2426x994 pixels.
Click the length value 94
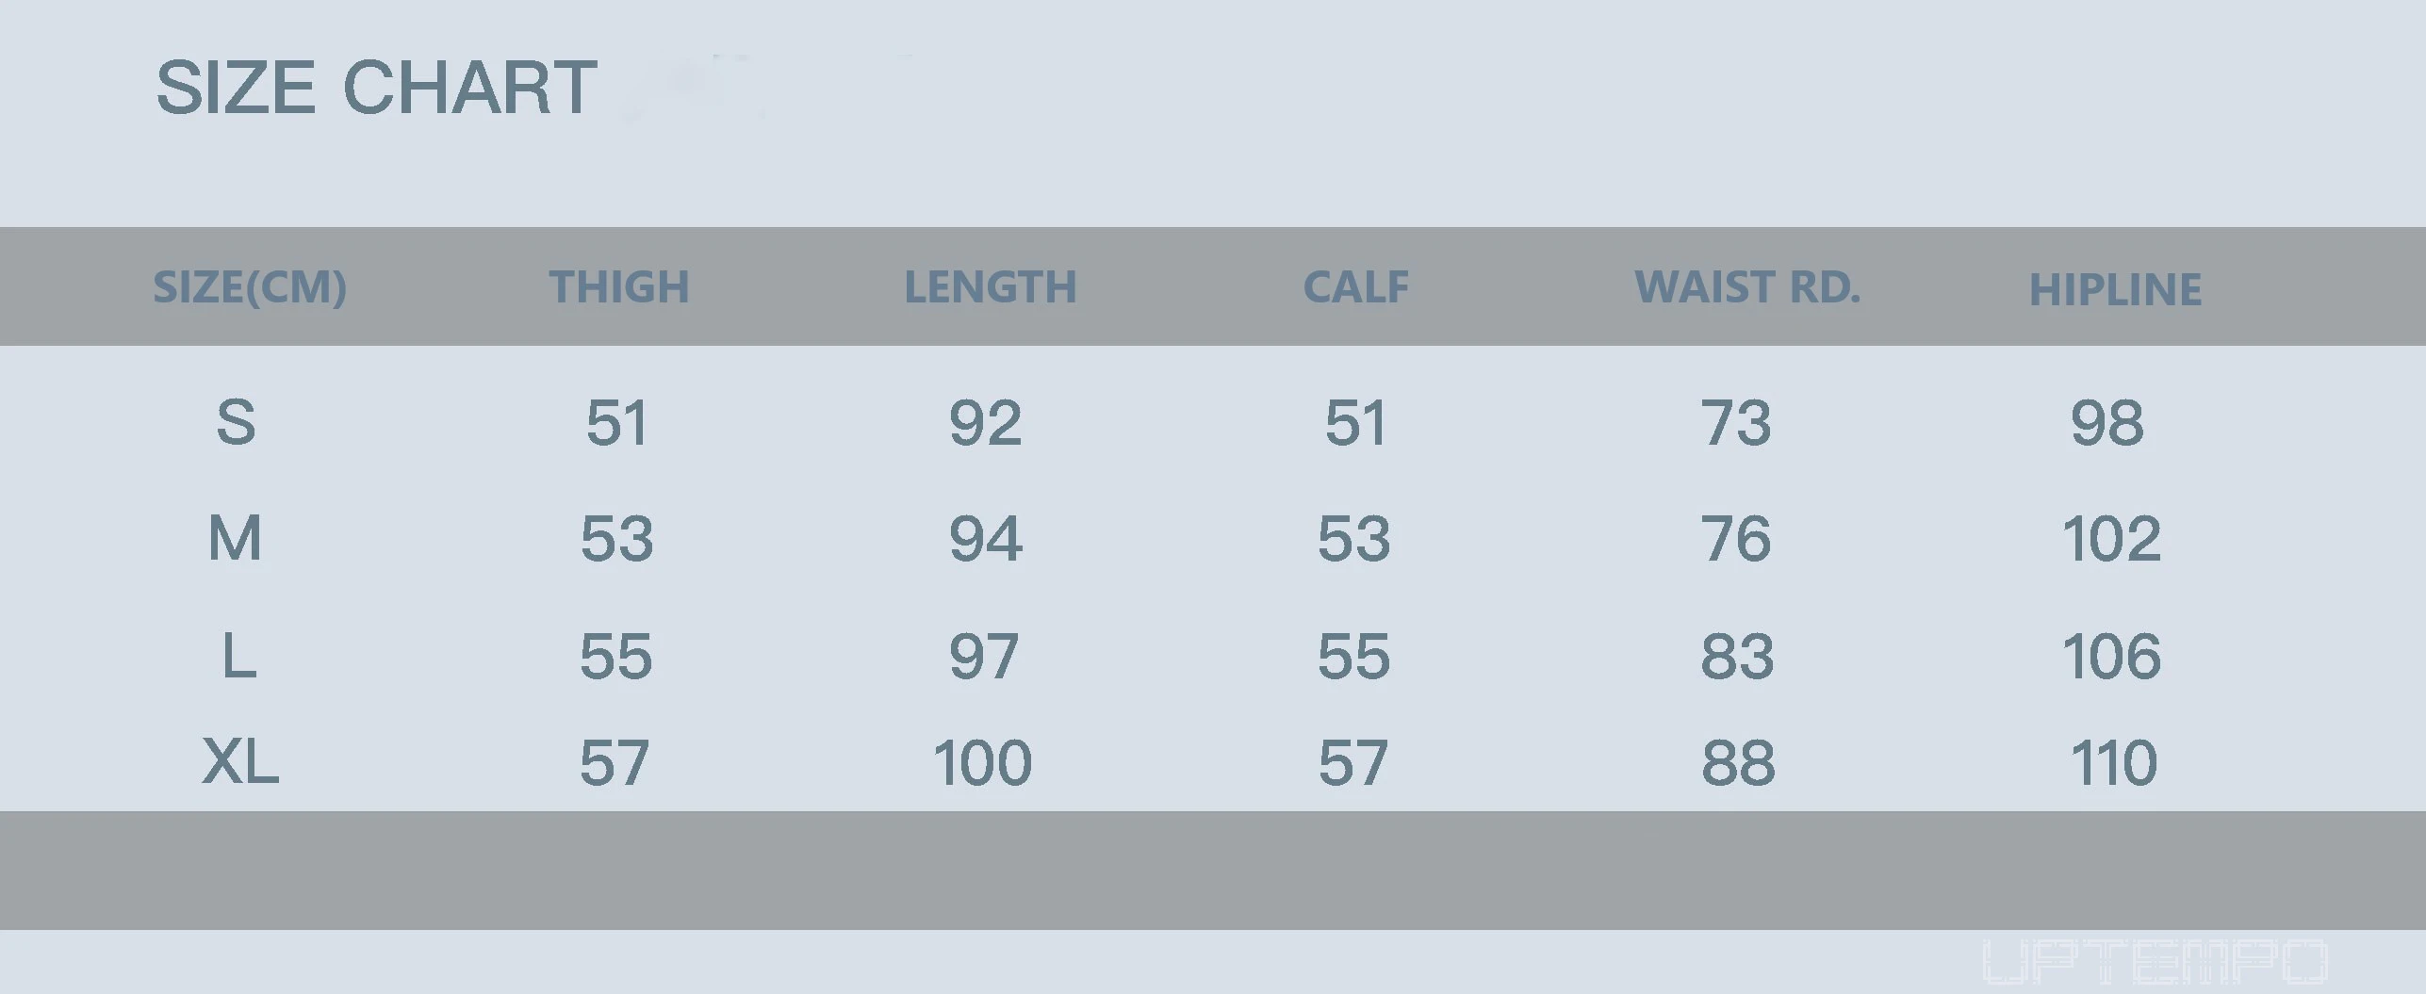coord(985,540)
